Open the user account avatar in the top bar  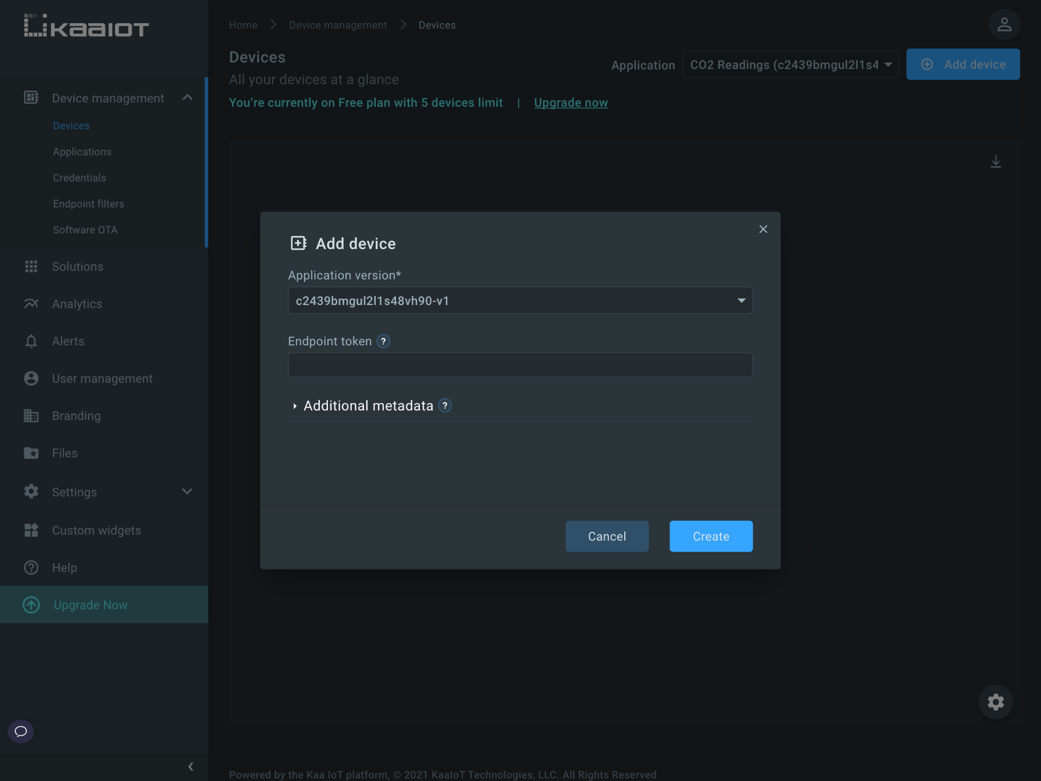1004,24
